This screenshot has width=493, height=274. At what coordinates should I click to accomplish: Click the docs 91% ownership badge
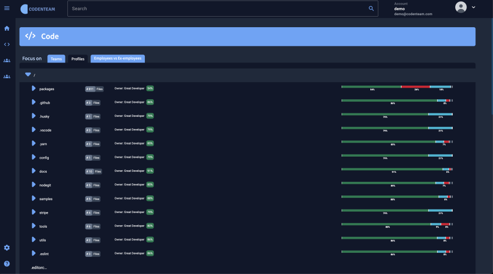click(150, 171)
